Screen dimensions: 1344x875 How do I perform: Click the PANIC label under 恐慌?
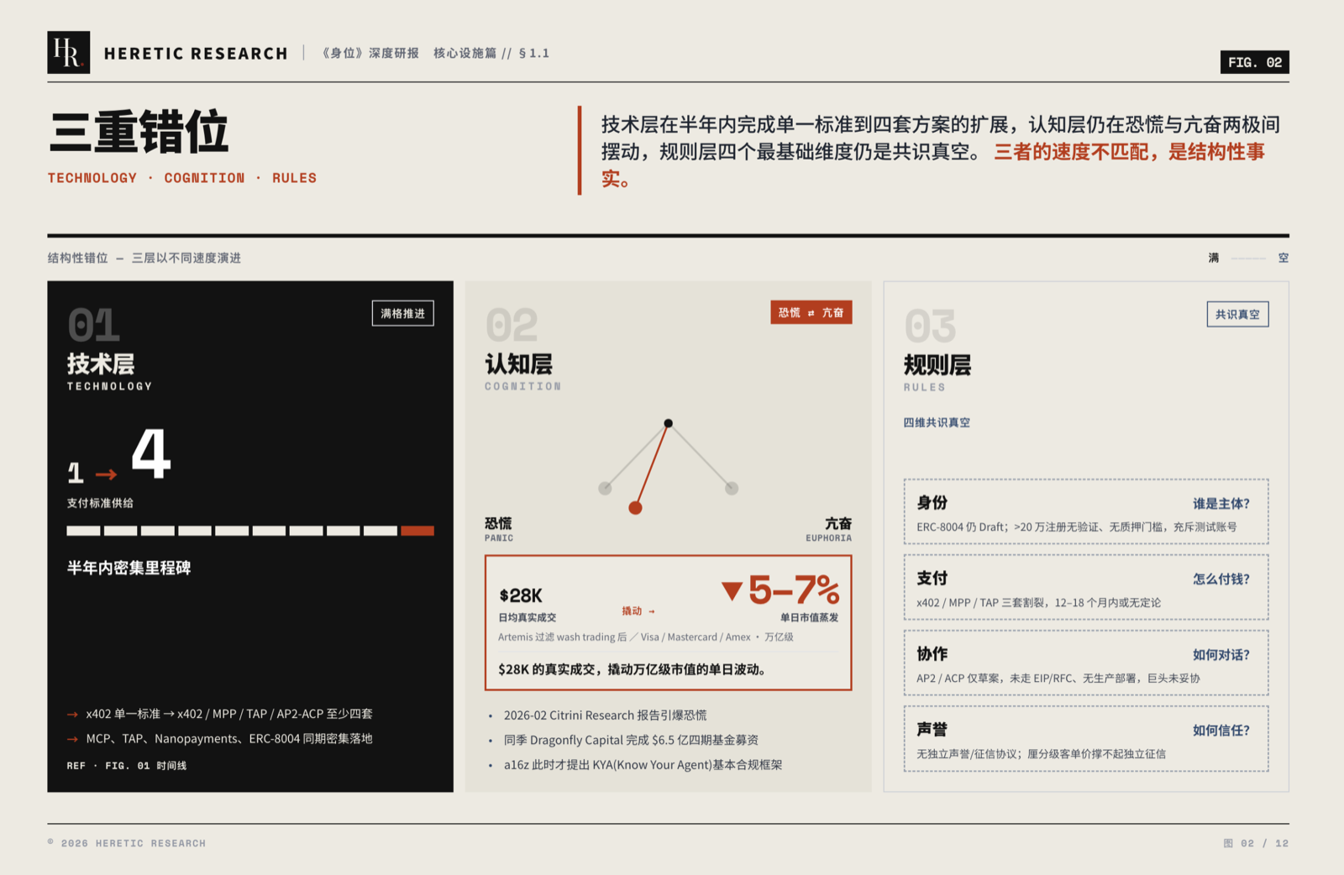(499, 538)
